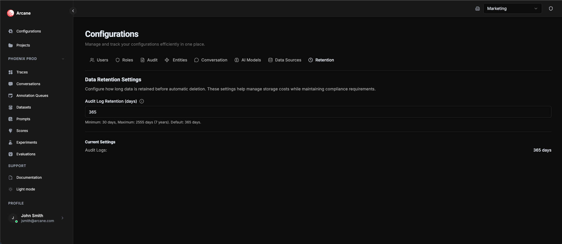562x244 pixels.
Task: Open Projects in the sidebar
Action: [x=23, y=45]
